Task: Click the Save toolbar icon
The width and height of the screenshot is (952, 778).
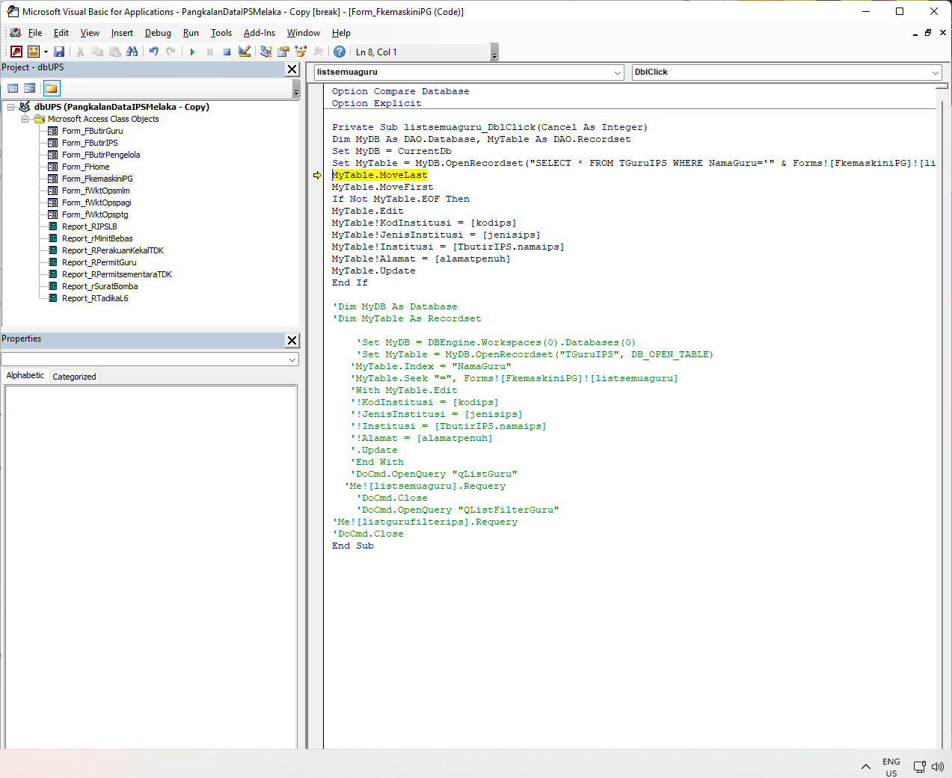Action: (59, 52)
